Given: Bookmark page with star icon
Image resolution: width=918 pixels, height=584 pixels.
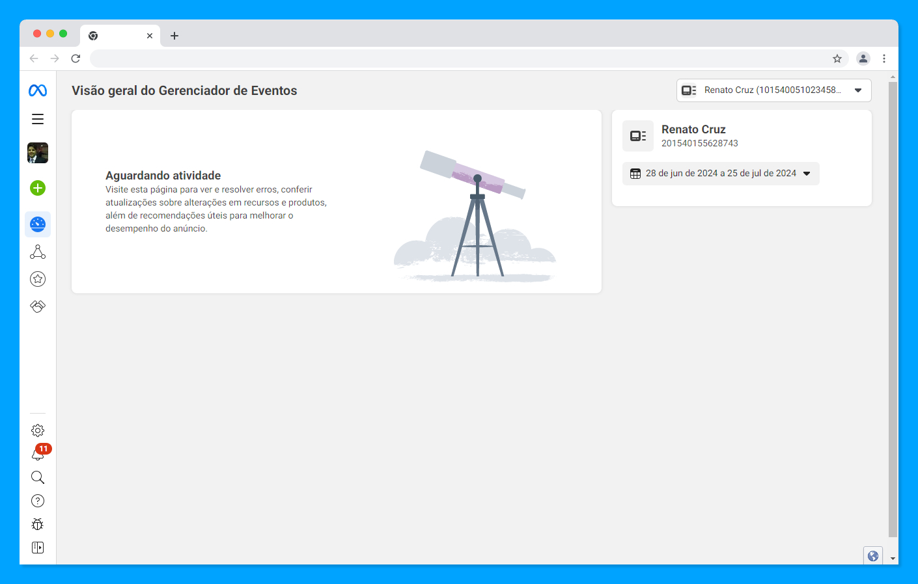Looking at the screenshot, I should click(x=837, y=59).
